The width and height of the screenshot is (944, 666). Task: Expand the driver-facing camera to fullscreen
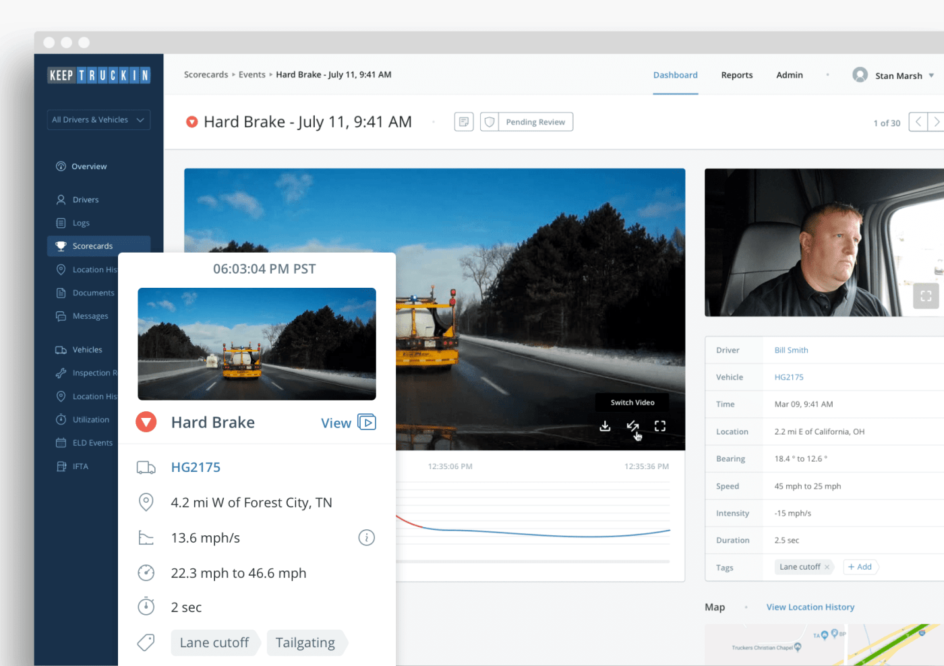pos(926,296)
